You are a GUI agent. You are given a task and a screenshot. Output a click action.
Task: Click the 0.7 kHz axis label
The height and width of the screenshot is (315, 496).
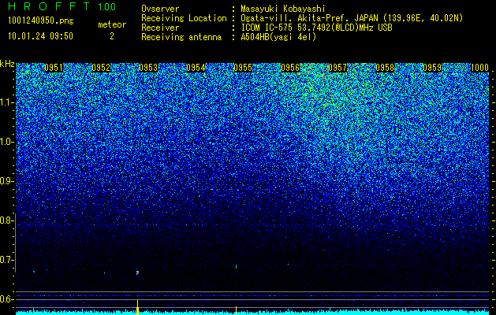click(7, 260)
